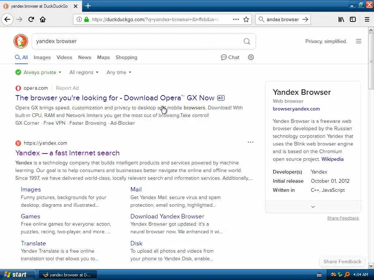Open the Yandex Games sitelink
The image size is (374, 280).
pyautogui.click(x=31, y=217)
